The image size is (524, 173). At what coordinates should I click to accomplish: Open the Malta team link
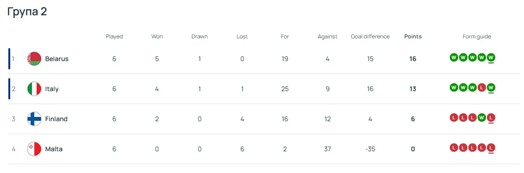(54, 149)
